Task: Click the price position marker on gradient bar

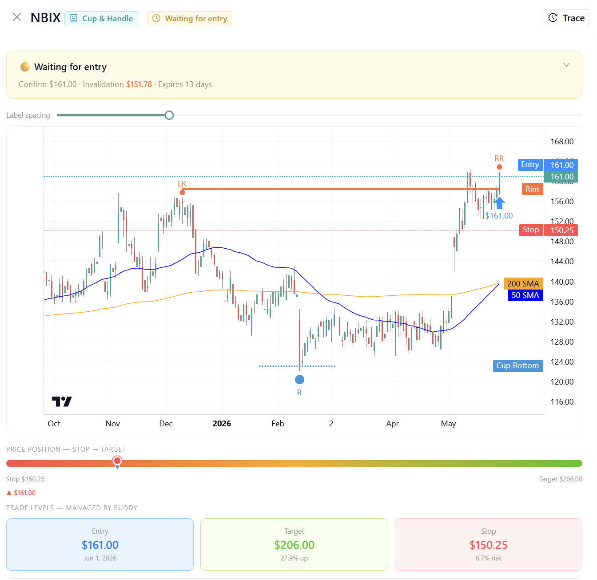Action: click(117, 462)
